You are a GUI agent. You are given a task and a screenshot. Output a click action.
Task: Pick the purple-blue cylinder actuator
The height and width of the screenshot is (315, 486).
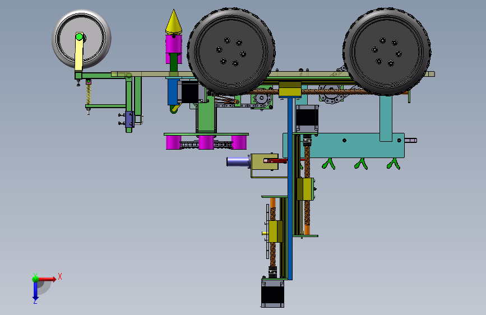(238, 161)
